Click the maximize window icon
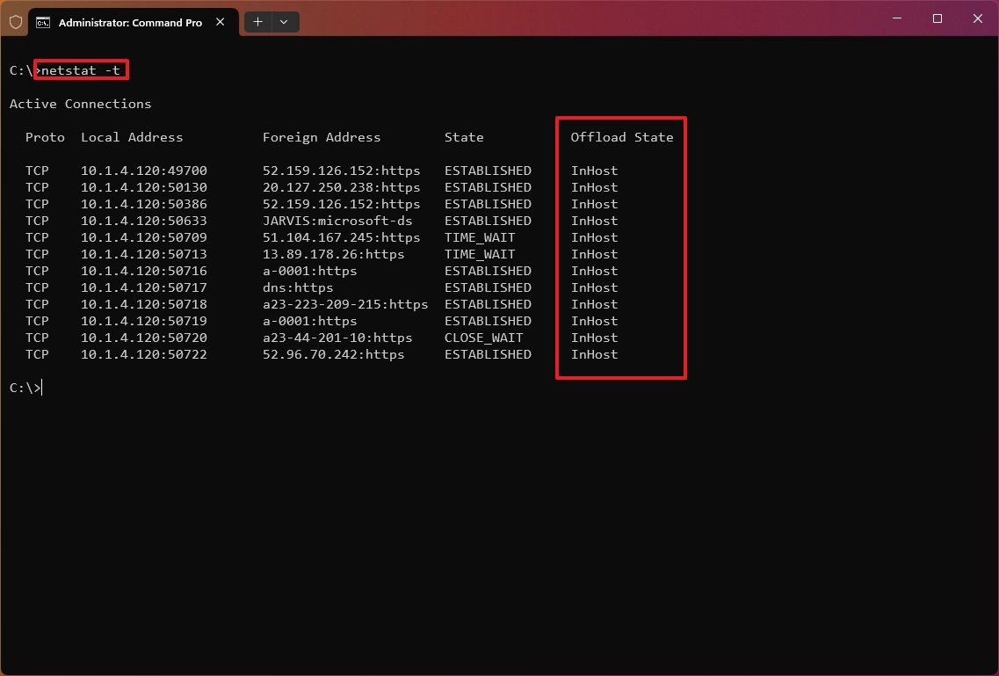Screen dimensions: 999x676 (937, 18)
